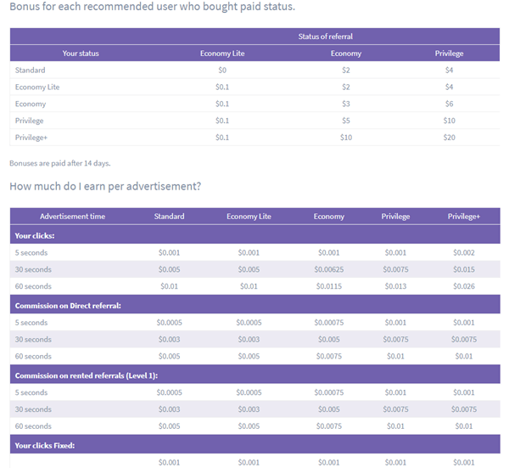Viewport: 509px width, 468px height.
Task: Select 'Economy Lite' row label in bonus table
Action: point(37,87)
